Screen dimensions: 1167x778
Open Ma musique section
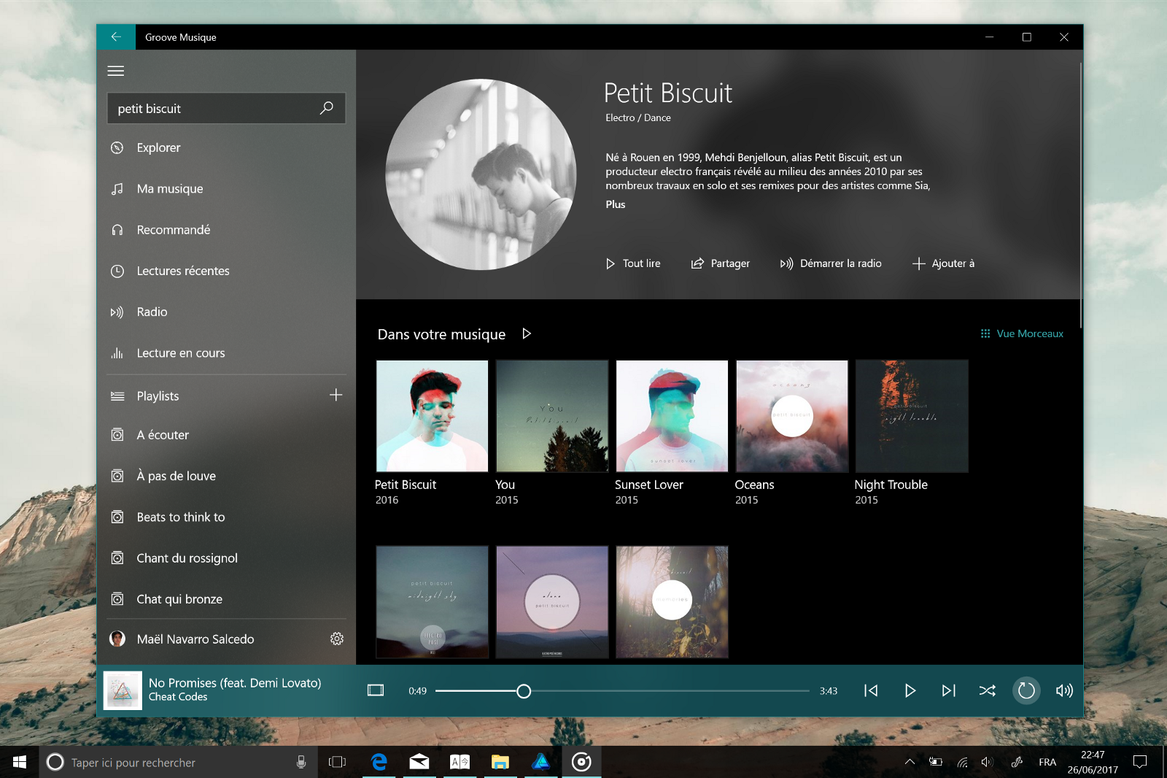(226, 188)
